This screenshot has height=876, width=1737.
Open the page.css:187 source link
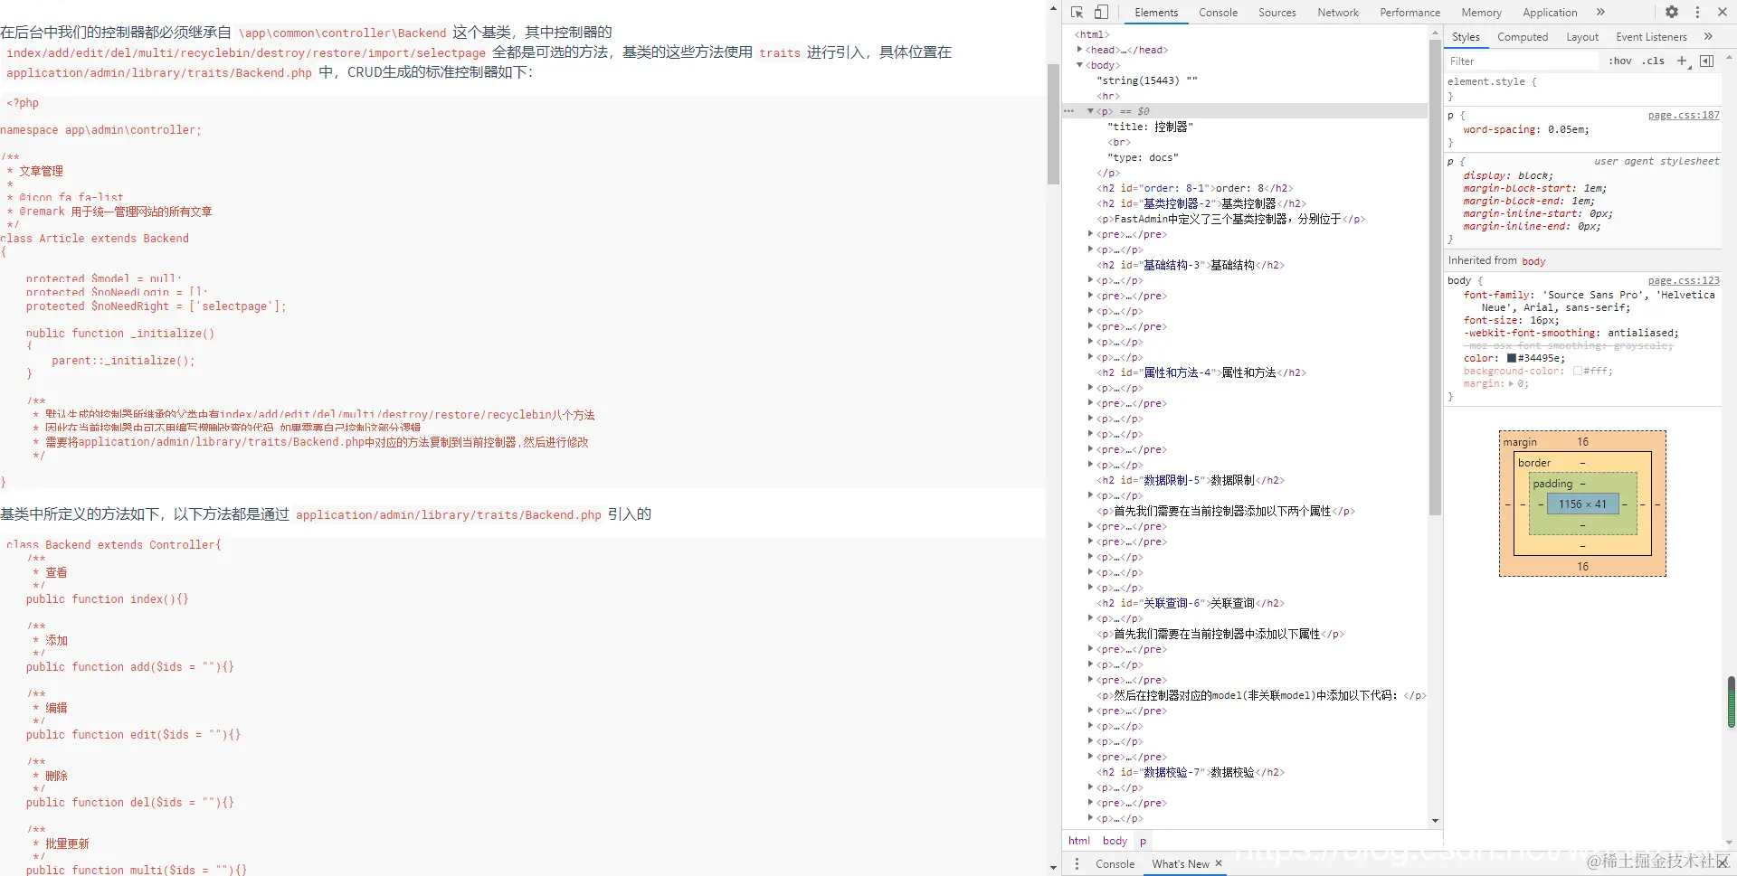[x=1684, y=116]
